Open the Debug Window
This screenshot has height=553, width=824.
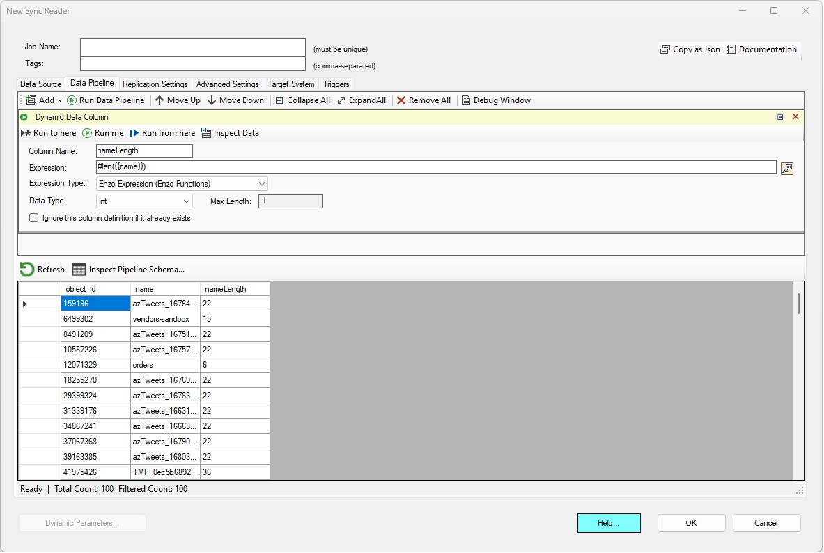(496, 100)
